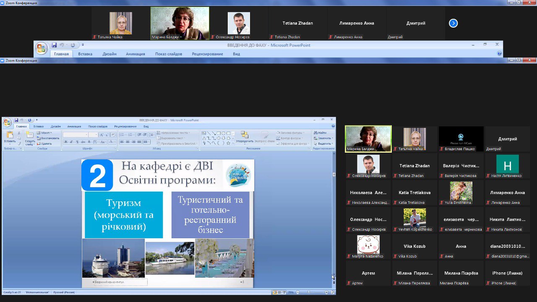Open the Анимация tab in the upper ribbon

[x=135, y=54]
